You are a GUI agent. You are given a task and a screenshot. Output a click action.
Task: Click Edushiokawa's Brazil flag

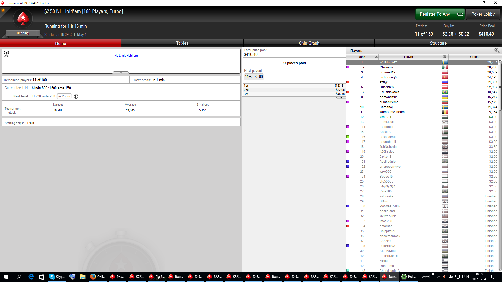click(444, 92)
